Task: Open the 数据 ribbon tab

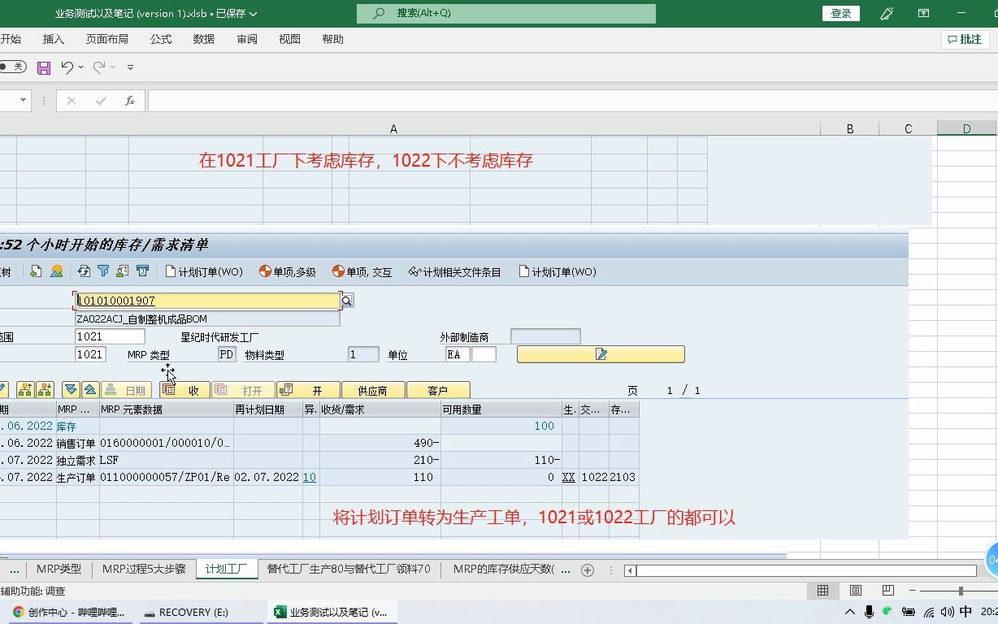Action: 203,38
